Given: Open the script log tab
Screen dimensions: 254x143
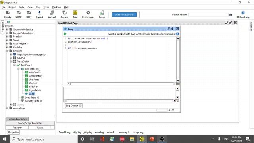Looking at the screenshot, I should pyautogui.click(x=138, y=132).
